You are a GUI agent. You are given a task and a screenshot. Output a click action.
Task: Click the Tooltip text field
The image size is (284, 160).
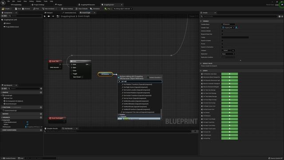click(x=235, y=37)
